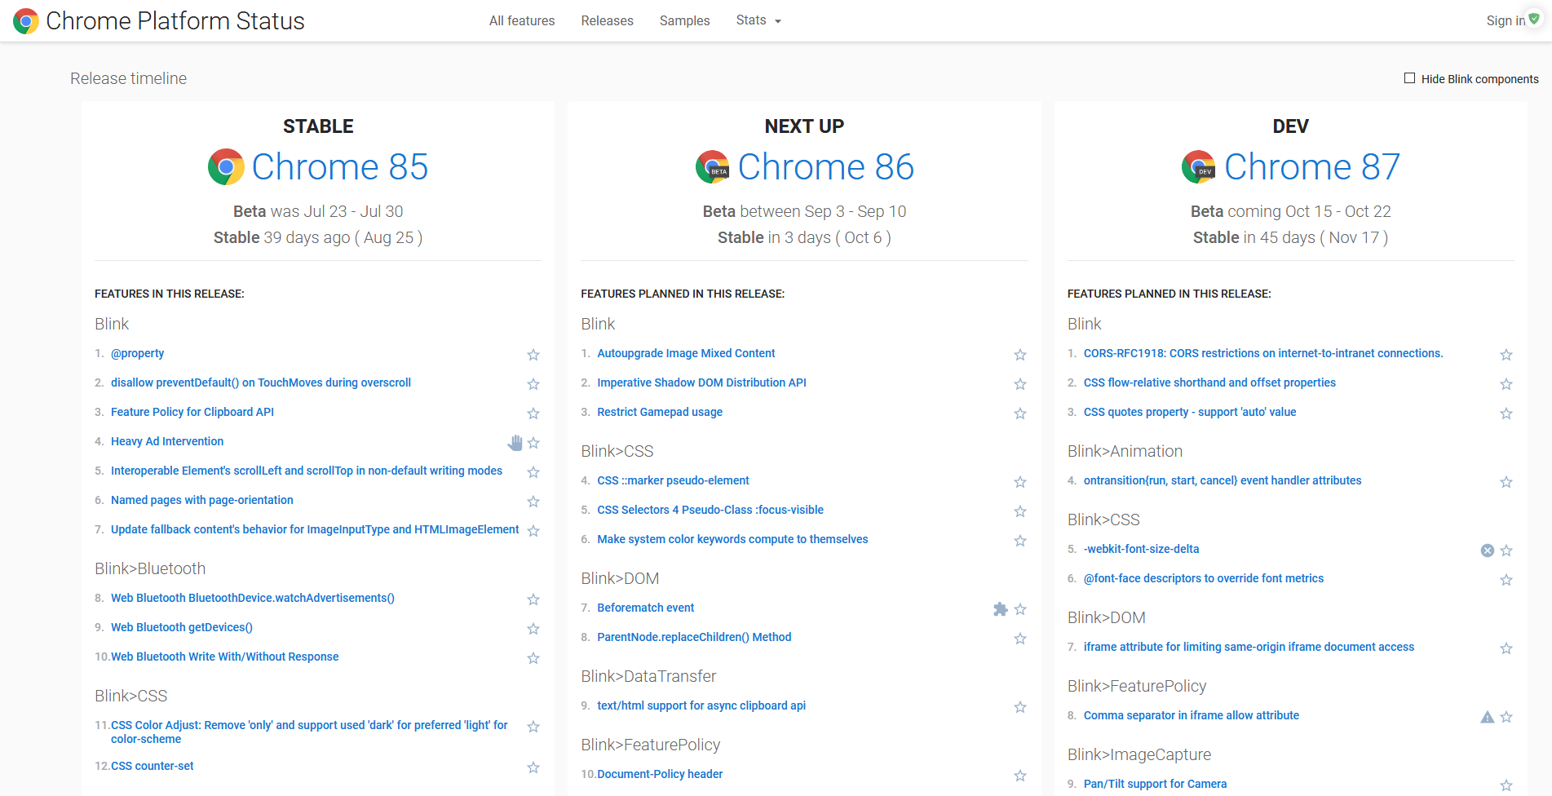The height and width of the screenshot is (796, 1552).
Task: Open ontransition event handler attributes link
Action: coord(1223,480)
